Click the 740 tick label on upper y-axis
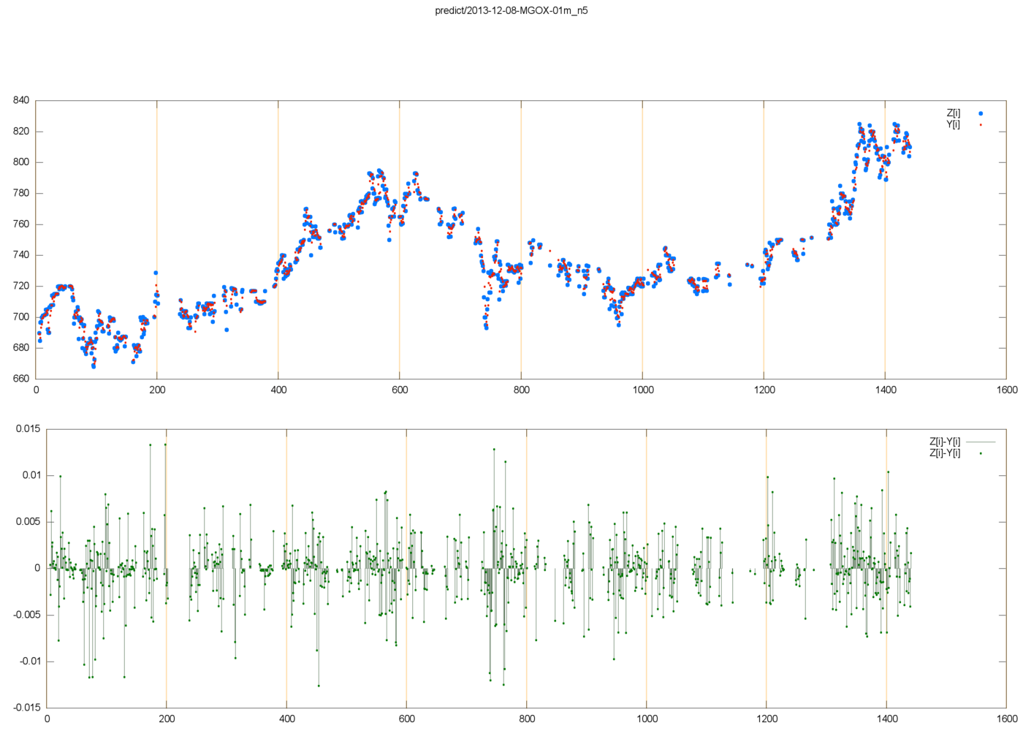The height and width of the screenshot is (731, 1023). pos(21,255)
